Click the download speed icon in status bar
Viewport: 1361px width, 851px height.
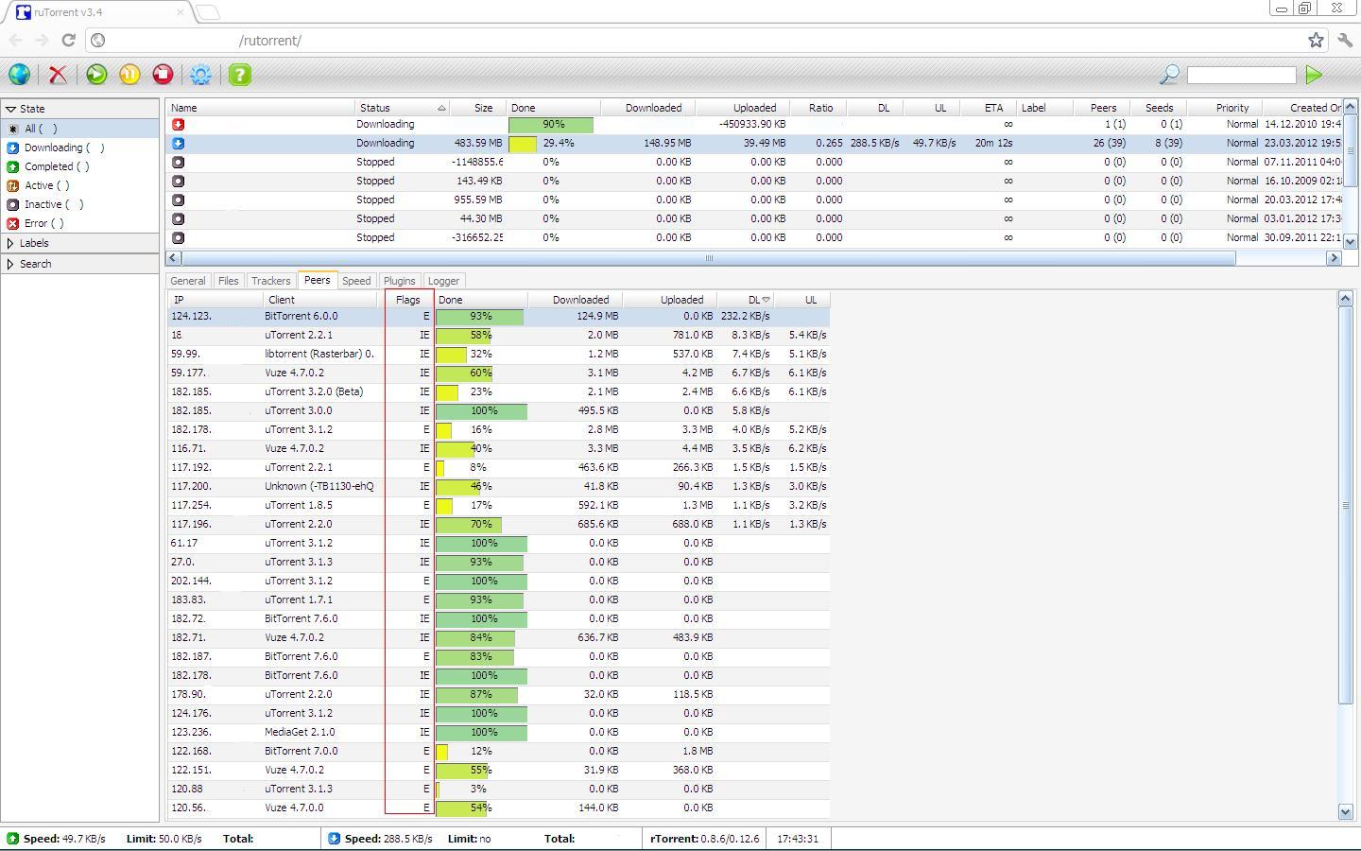335,839
